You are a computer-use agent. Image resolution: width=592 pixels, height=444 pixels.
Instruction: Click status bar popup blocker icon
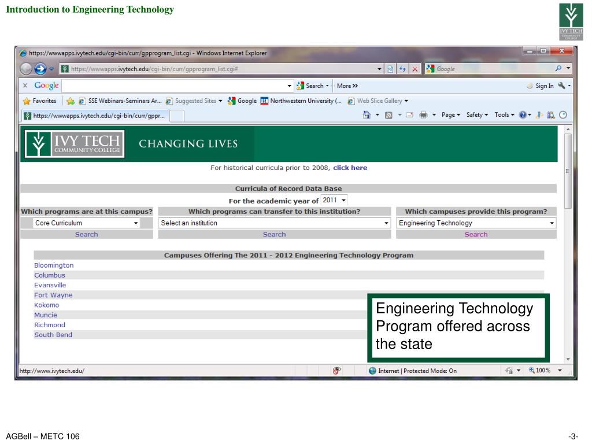(x=337, y=371)
